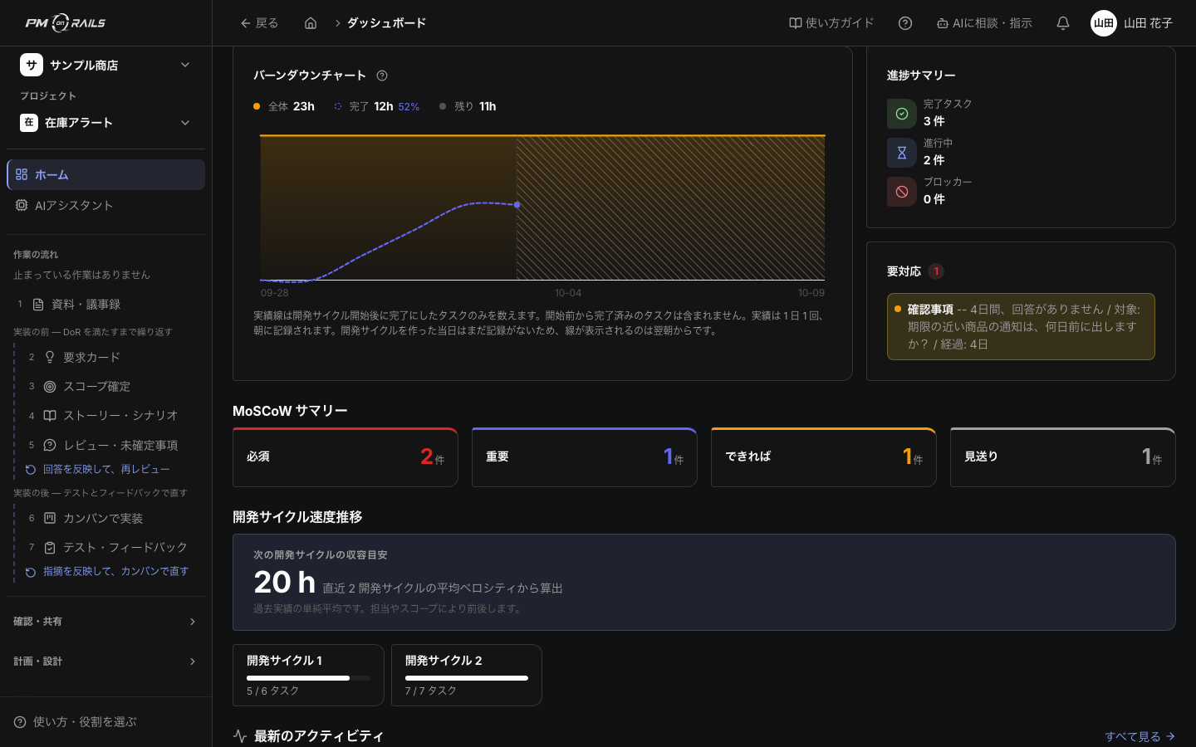
Task: Click the テスト・フィードバック clipboard icon
Action: coord(50,547)
